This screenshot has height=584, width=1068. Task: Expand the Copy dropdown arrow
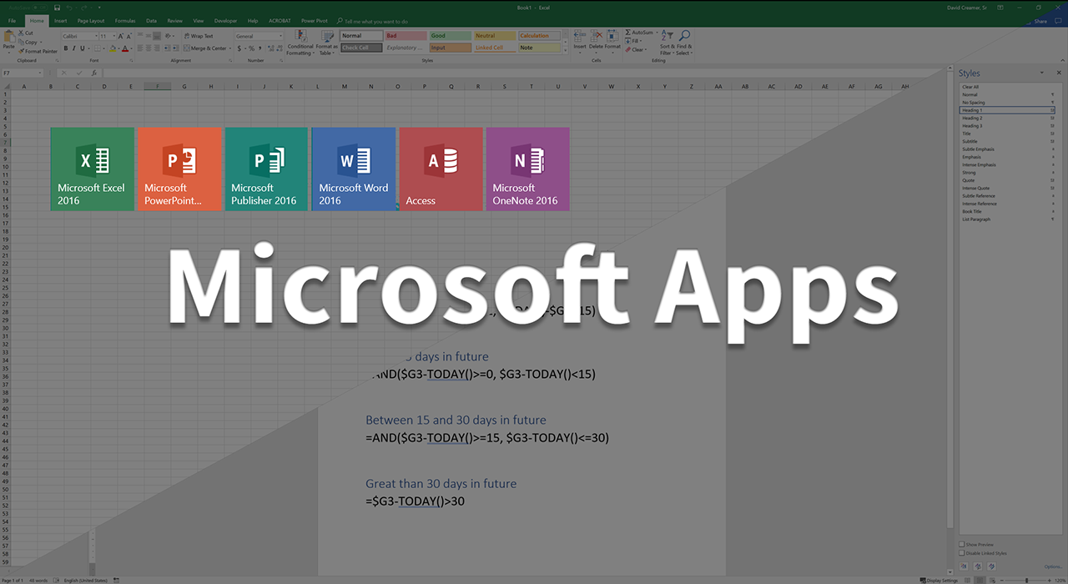point(39,42)
